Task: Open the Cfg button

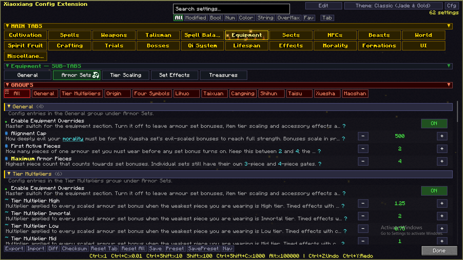Action: tap(451, 6)
